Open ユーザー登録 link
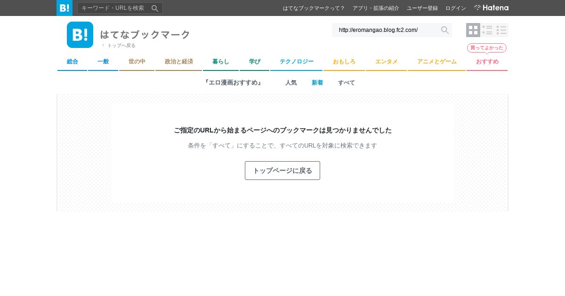 tap(422, 8)
